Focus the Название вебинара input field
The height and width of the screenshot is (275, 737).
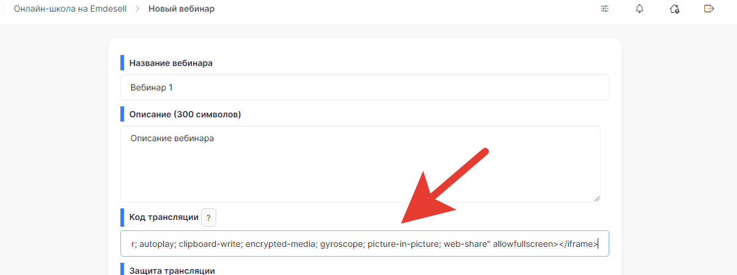[x=365, y=87]
